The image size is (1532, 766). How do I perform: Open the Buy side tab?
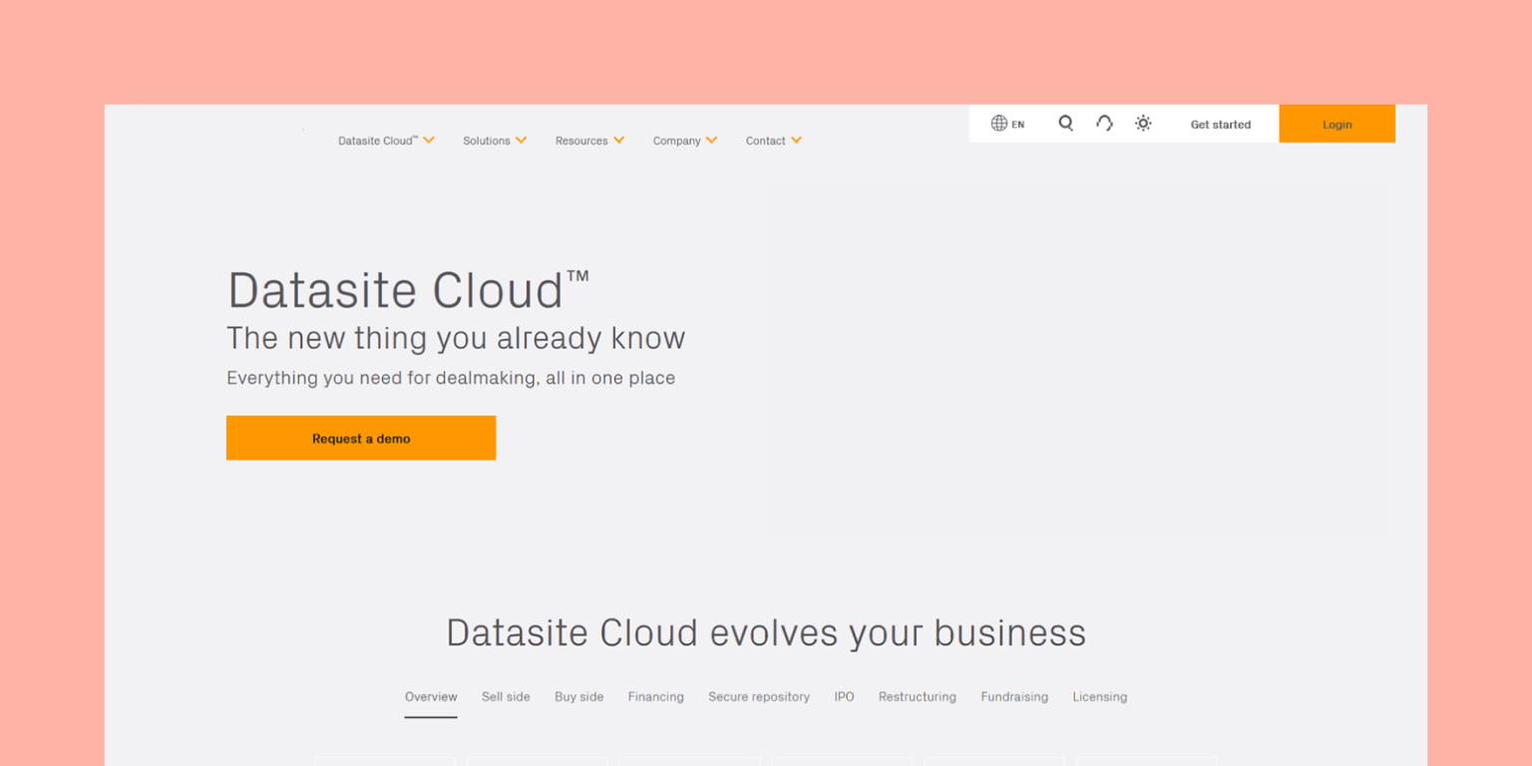[x=578, y=696]
